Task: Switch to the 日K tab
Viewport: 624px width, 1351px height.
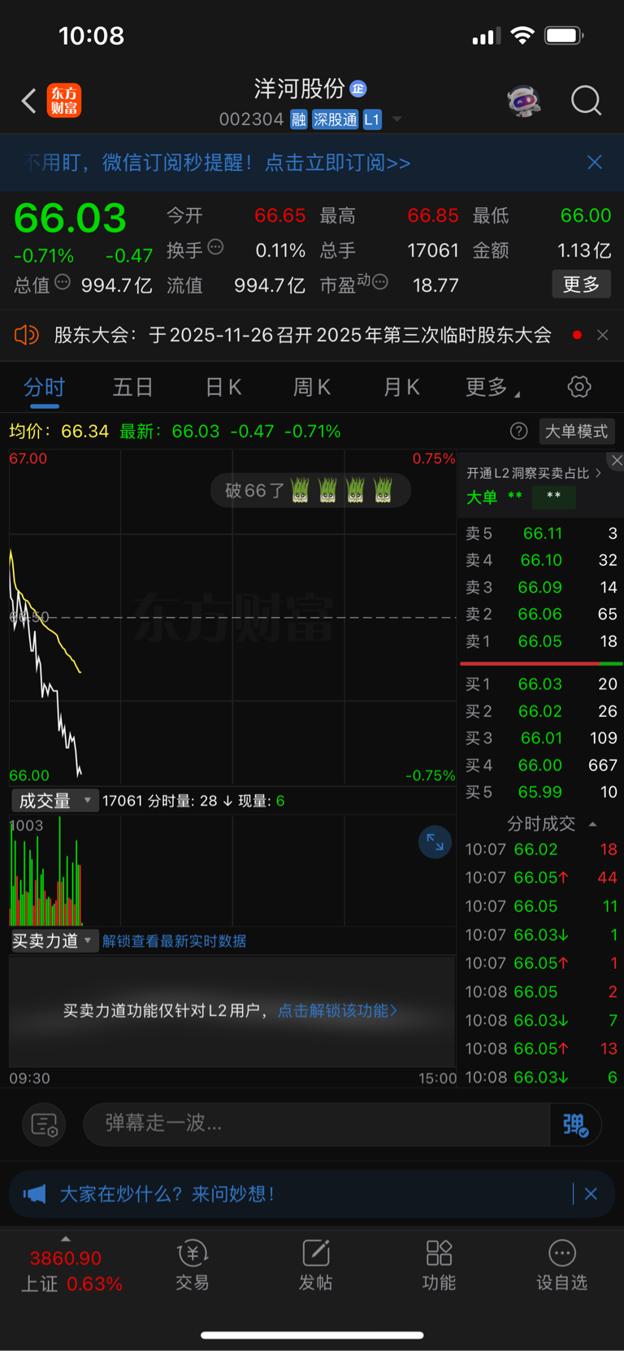Action: tap(223, 387)
